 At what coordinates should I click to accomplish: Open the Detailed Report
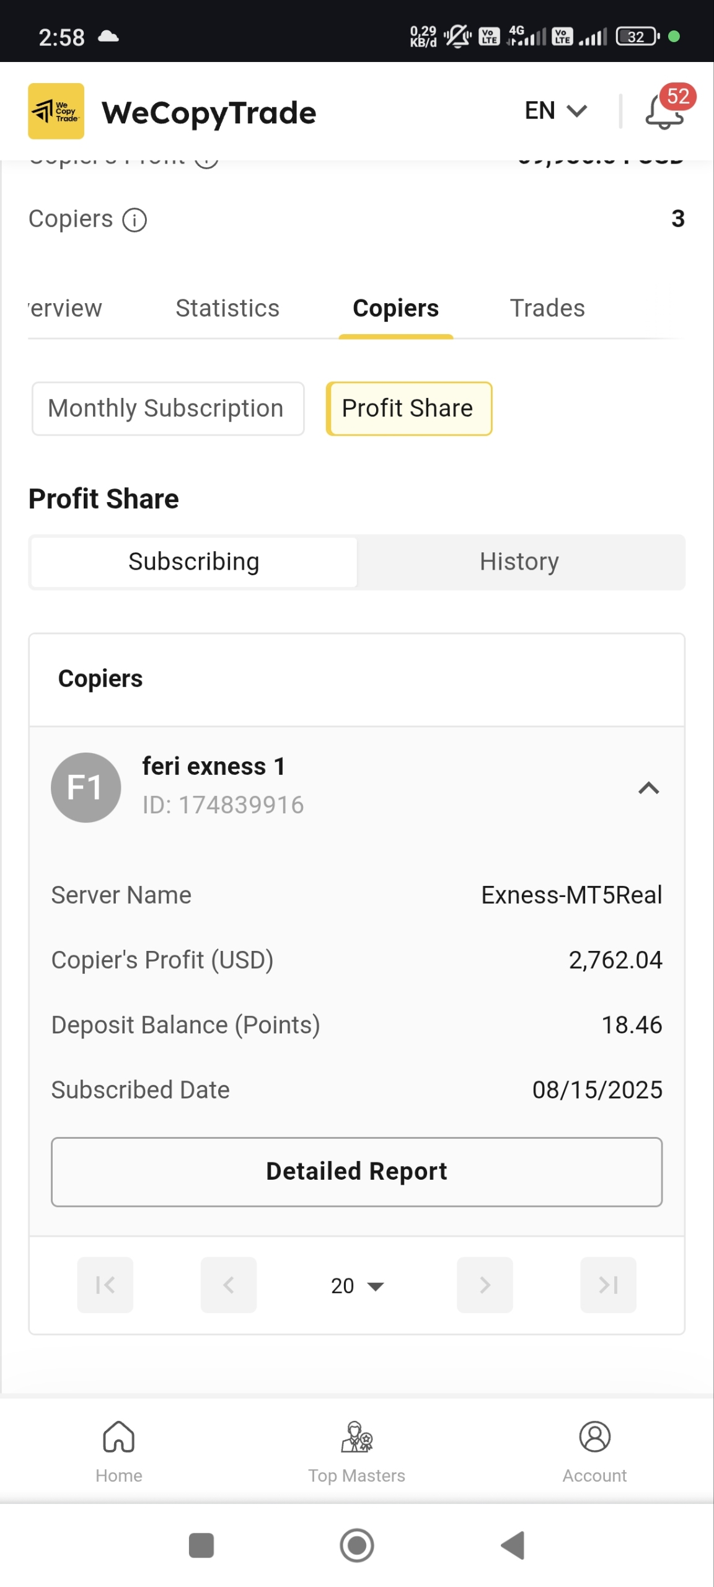356,1172
